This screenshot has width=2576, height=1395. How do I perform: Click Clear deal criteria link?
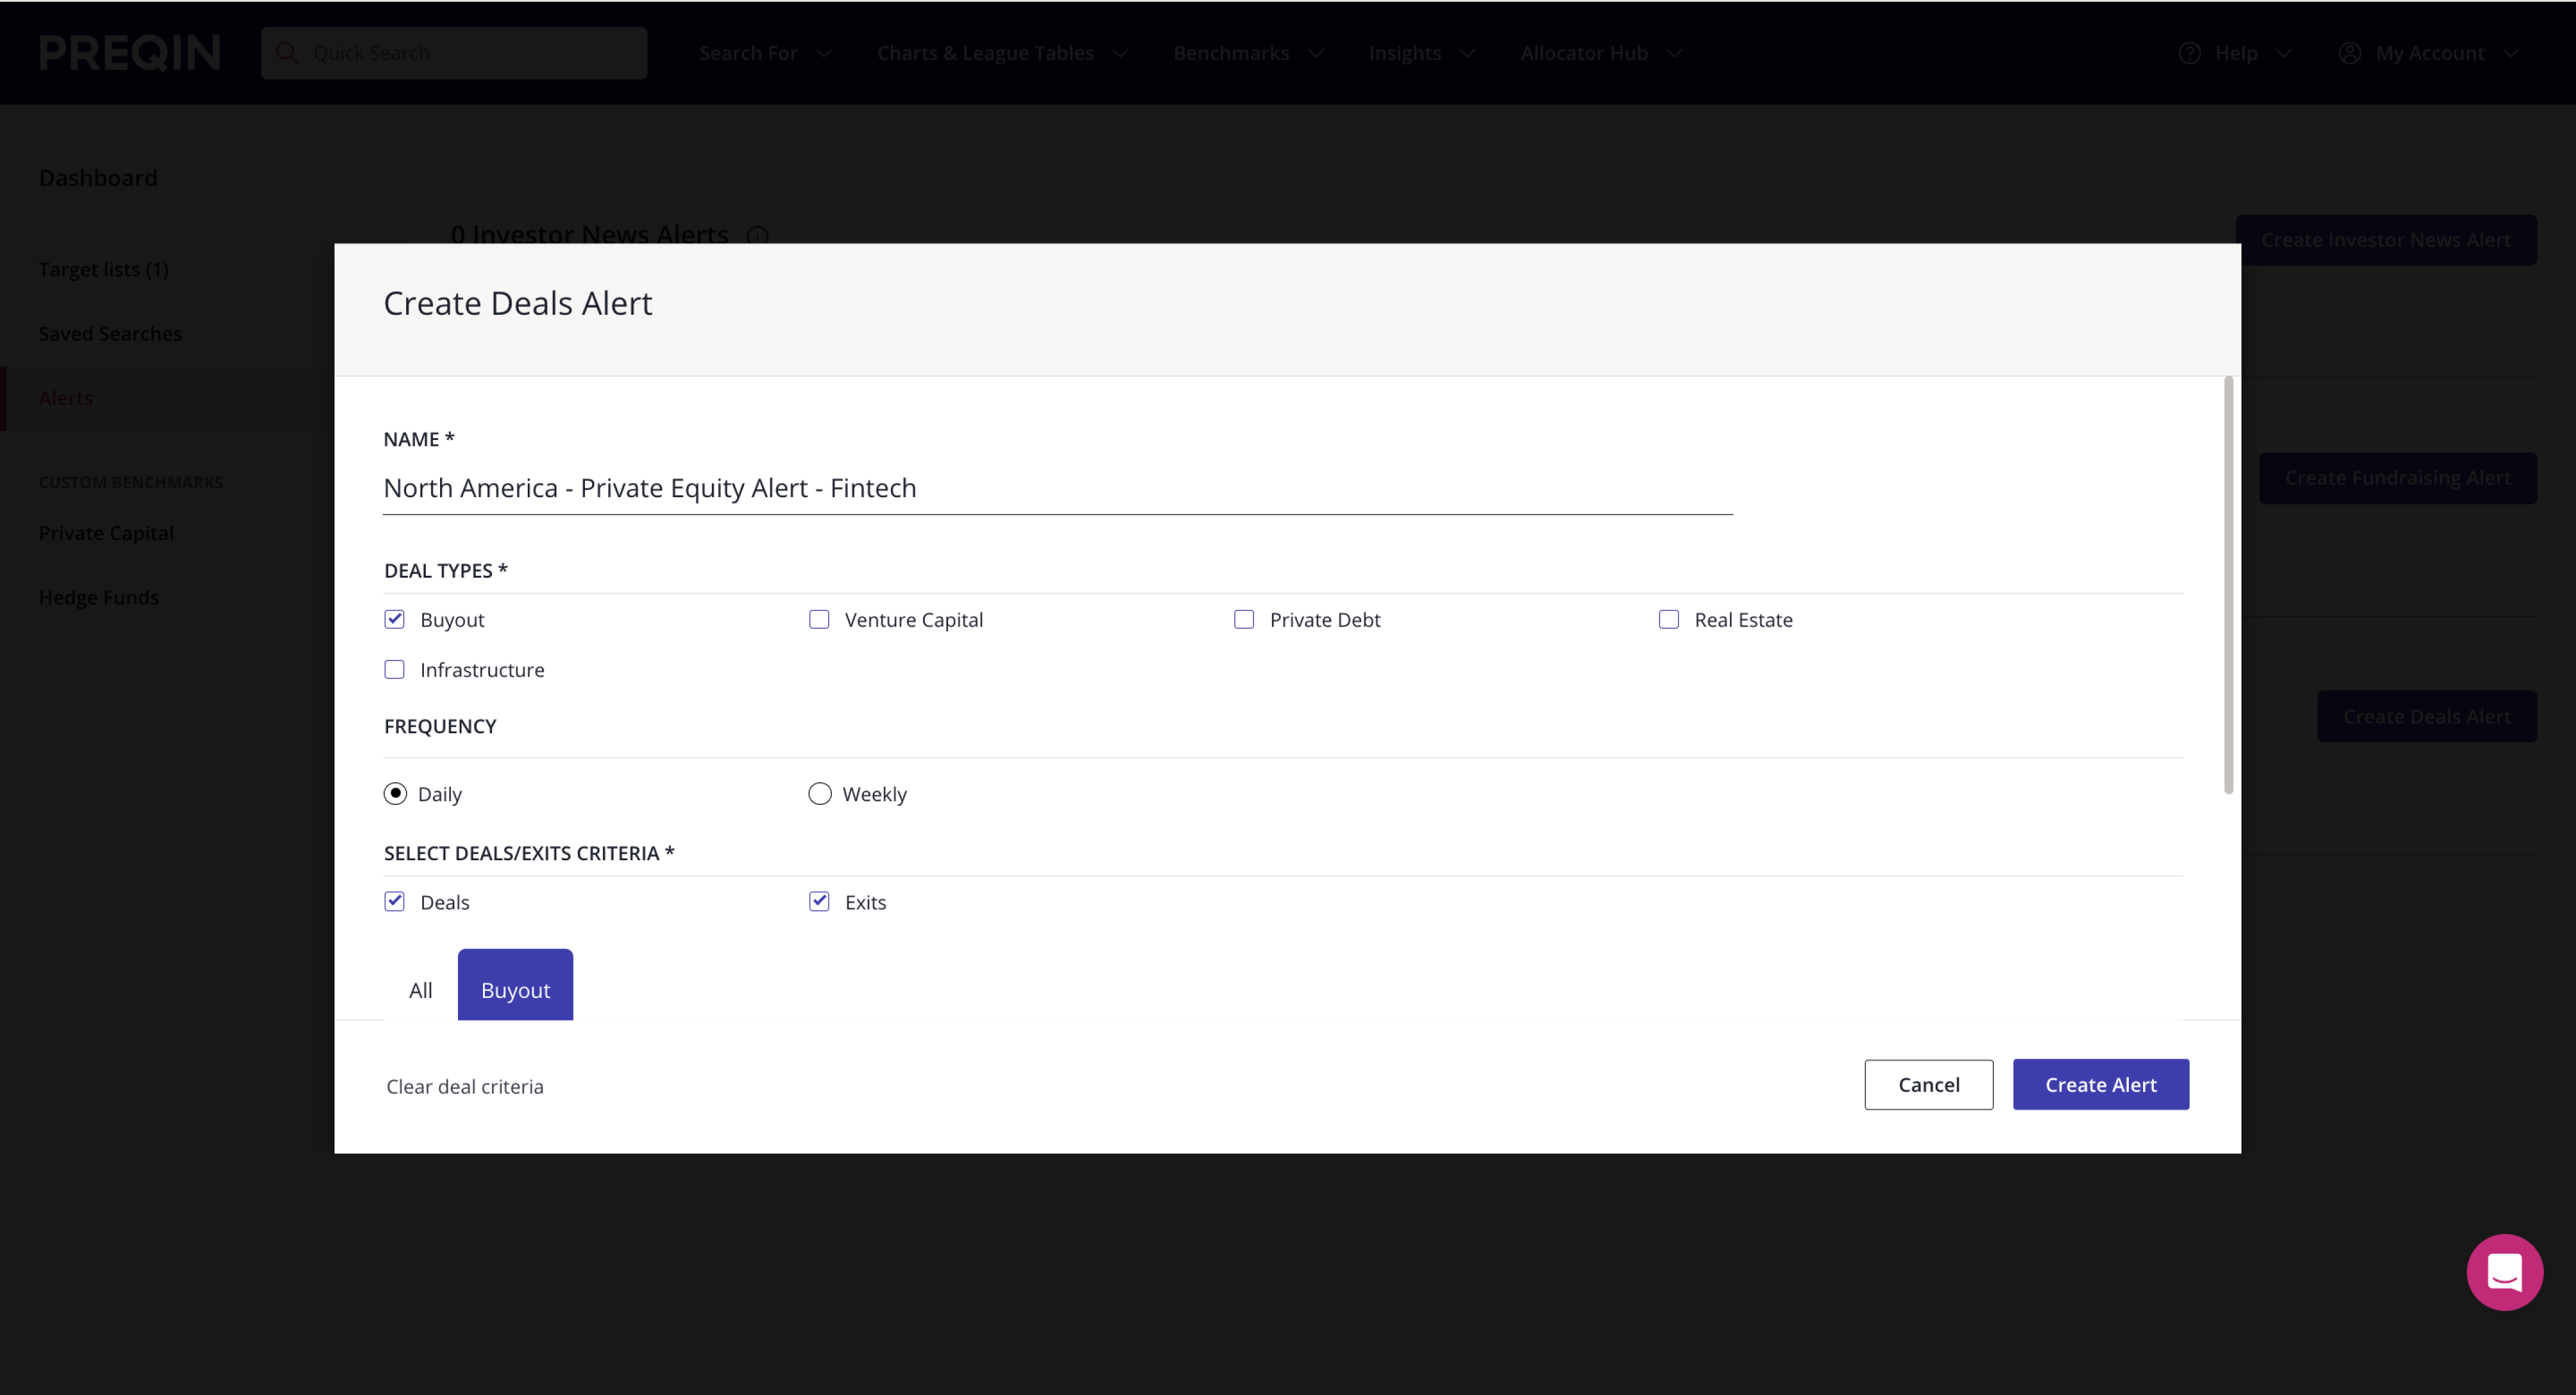point(465,1086)
